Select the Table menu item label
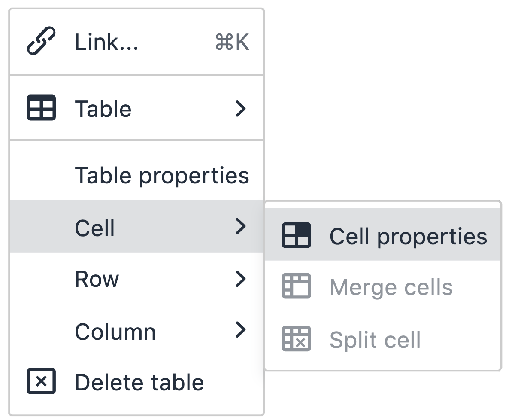Screen dimensions: 509x420 pyautogui.click(x=103, y=109)
